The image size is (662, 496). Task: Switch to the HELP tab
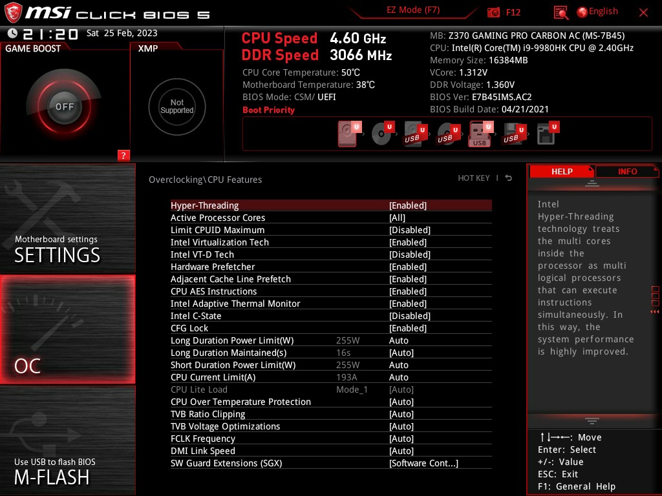[562, 171]
